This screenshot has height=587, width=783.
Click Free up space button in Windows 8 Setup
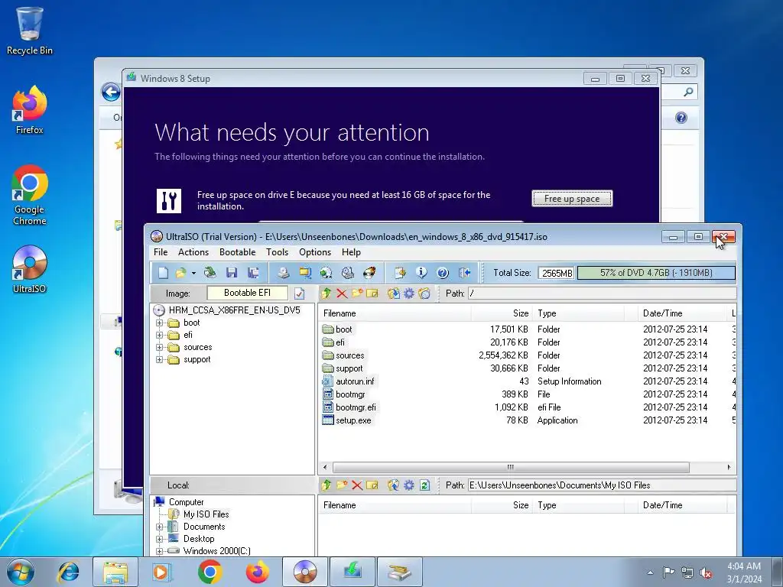[572, 199]
